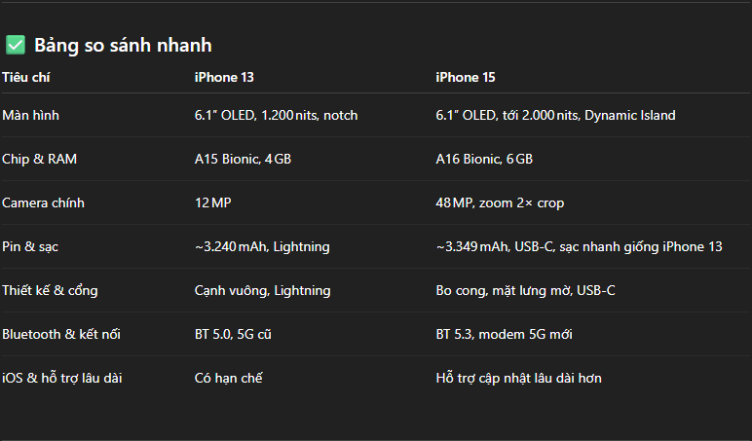752x441 pixels.
Task: Click the 'A15 Bionic, 4 GB' cell
Action: coord(243,159)
